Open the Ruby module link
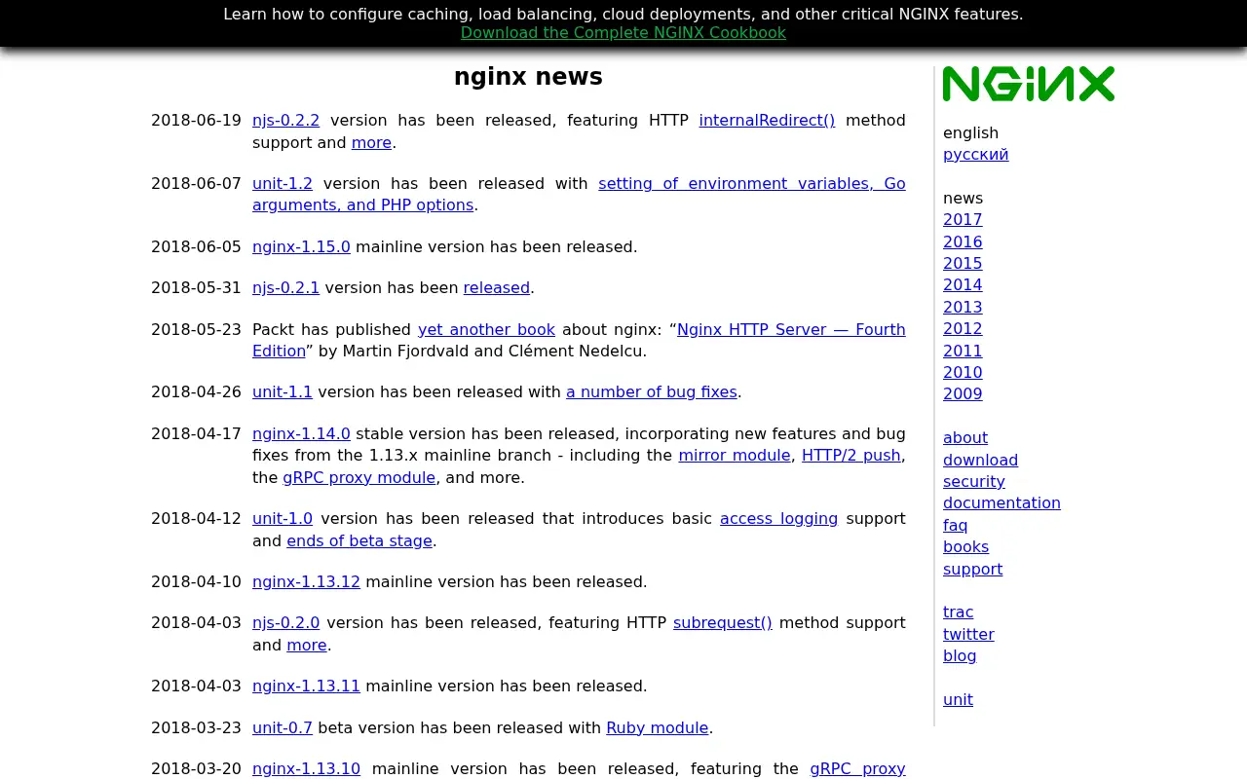 (x=657, y=727)
